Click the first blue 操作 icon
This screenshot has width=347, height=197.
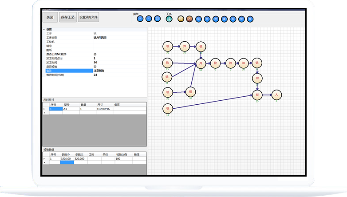point(140,19)
